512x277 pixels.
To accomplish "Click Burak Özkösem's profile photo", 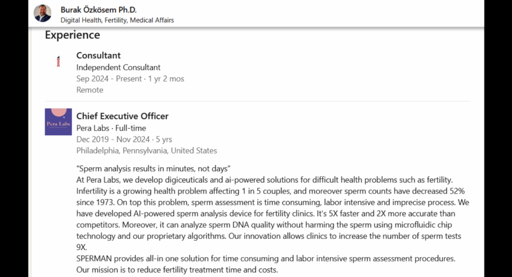I will pos(42,13).
